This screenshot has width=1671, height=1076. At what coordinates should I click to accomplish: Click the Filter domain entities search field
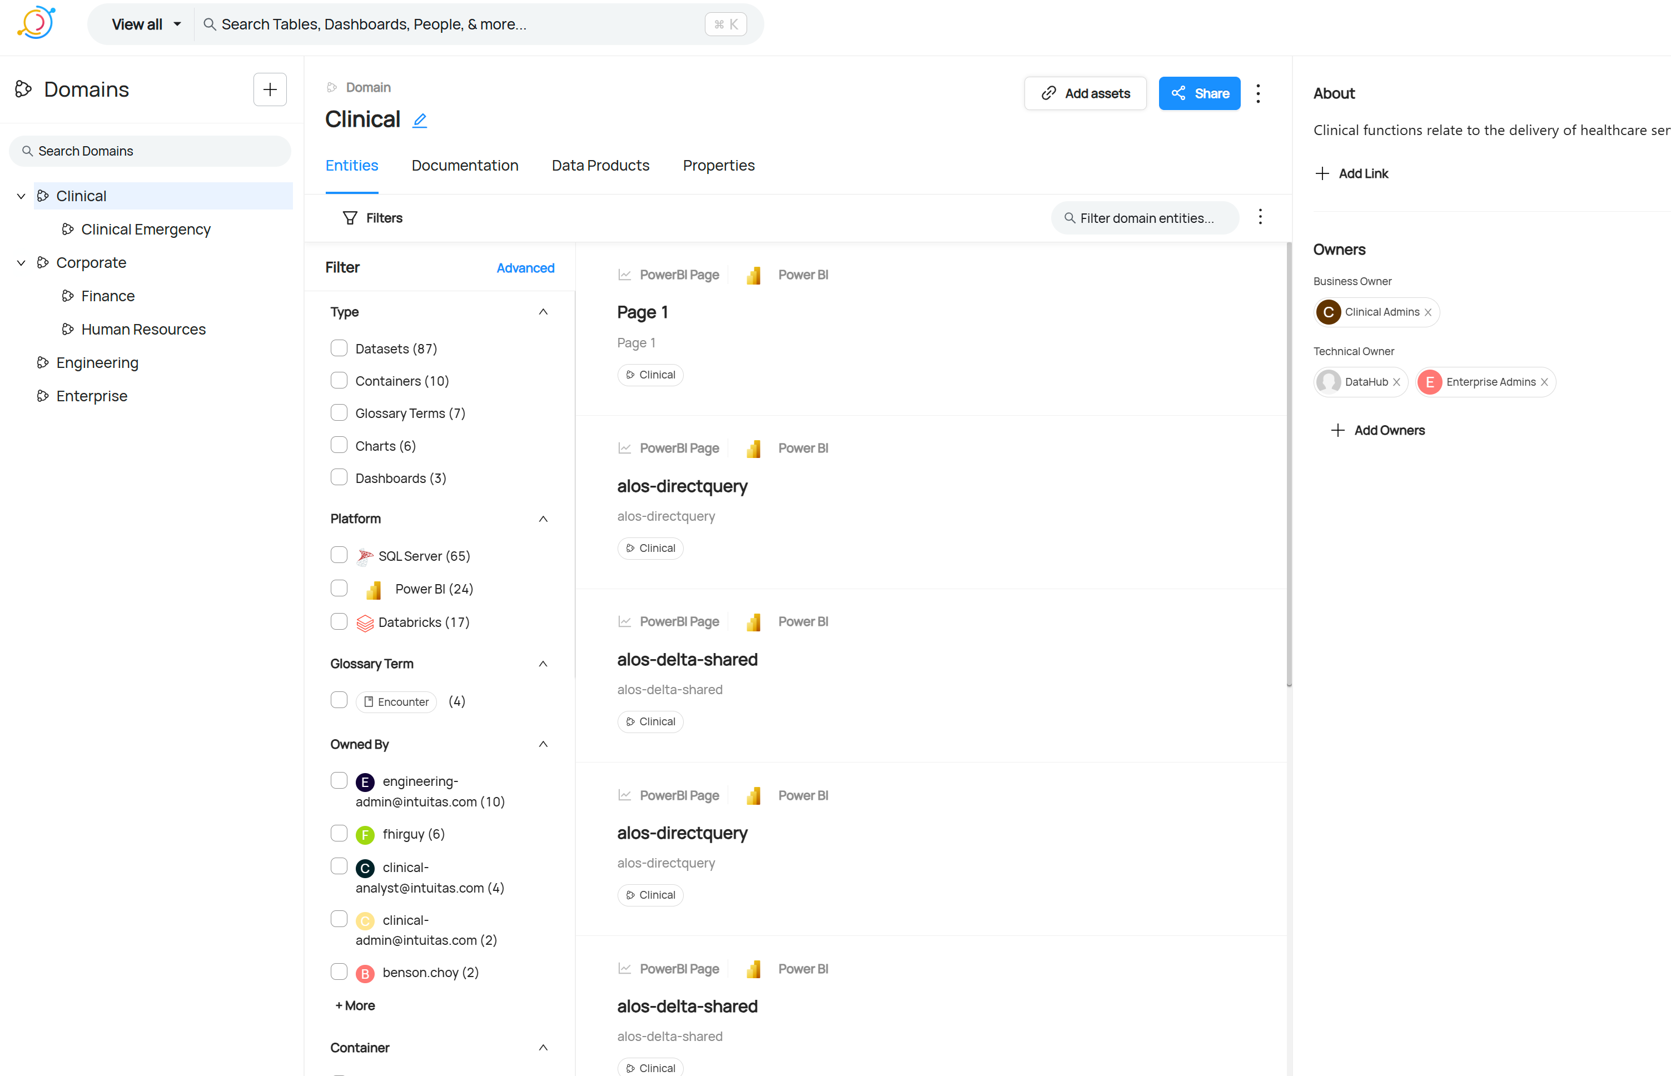coord(1146,218)
